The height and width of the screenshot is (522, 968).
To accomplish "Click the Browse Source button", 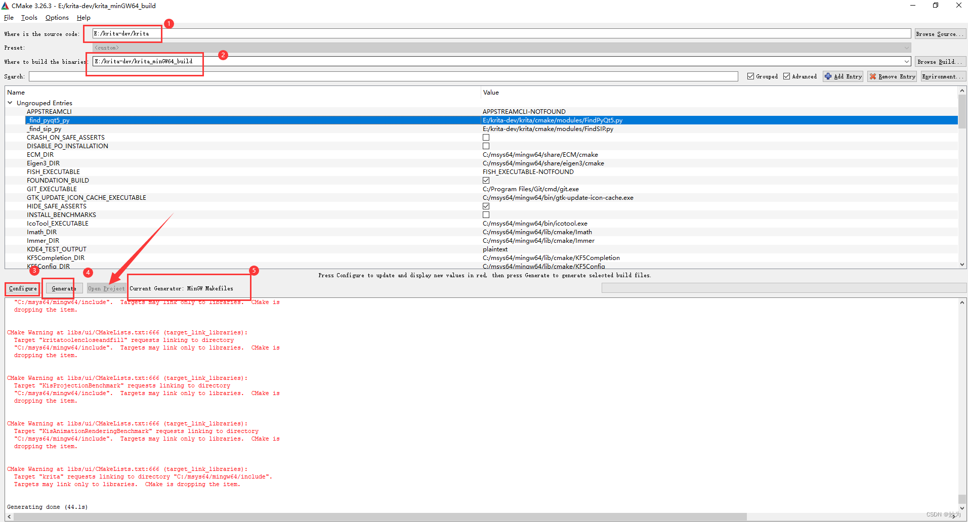I will 940,34.
